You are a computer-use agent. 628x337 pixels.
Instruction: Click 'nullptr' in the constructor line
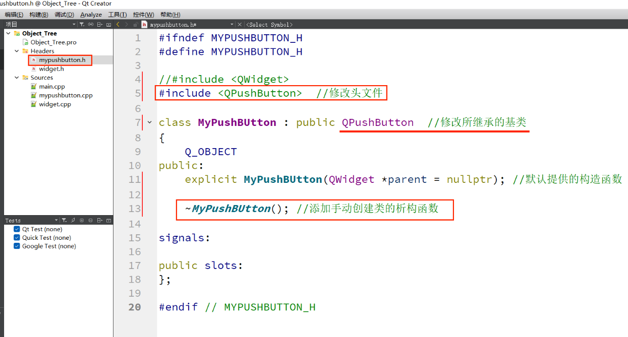click(x=469, y=179)
